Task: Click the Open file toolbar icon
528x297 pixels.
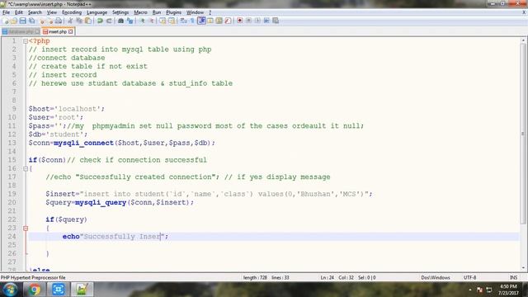Action: [14, 21]
